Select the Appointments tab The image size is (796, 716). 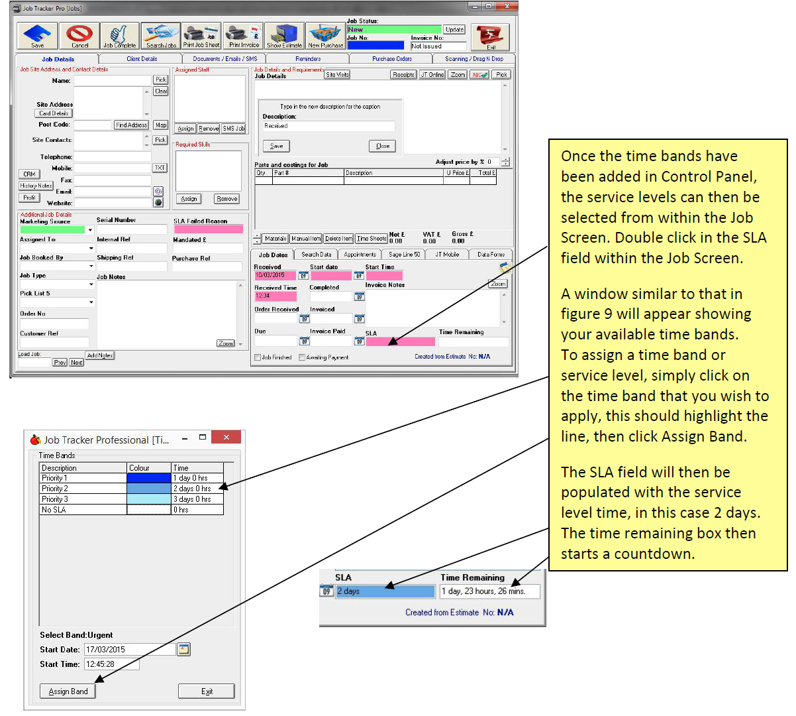pos(360,255)
